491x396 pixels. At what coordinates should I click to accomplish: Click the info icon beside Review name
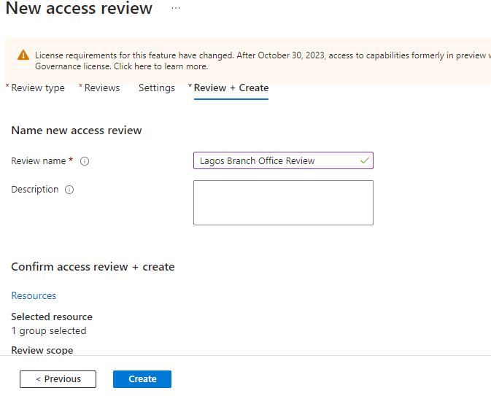click(85, 161)
